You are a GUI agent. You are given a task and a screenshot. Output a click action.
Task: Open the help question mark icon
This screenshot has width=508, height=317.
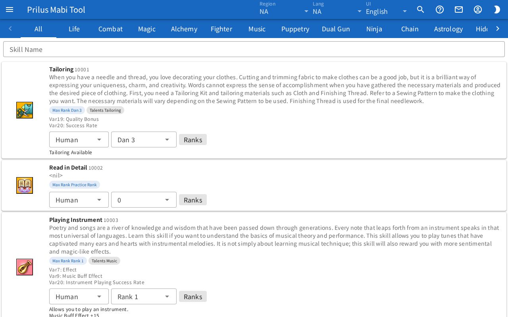[x=440, y=10]
